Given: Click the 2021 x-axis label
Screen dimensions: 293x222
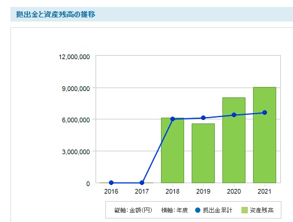Looking at the screenshot, I should [265, 191].
